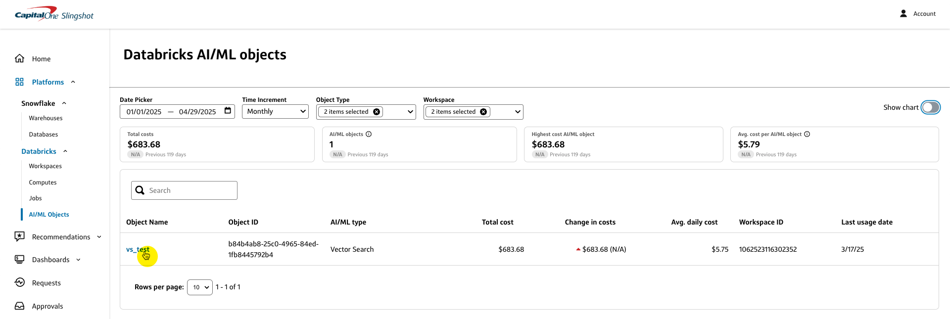Click the $5.79 average cost value
The image size is (950, 319).
[749, 144]
